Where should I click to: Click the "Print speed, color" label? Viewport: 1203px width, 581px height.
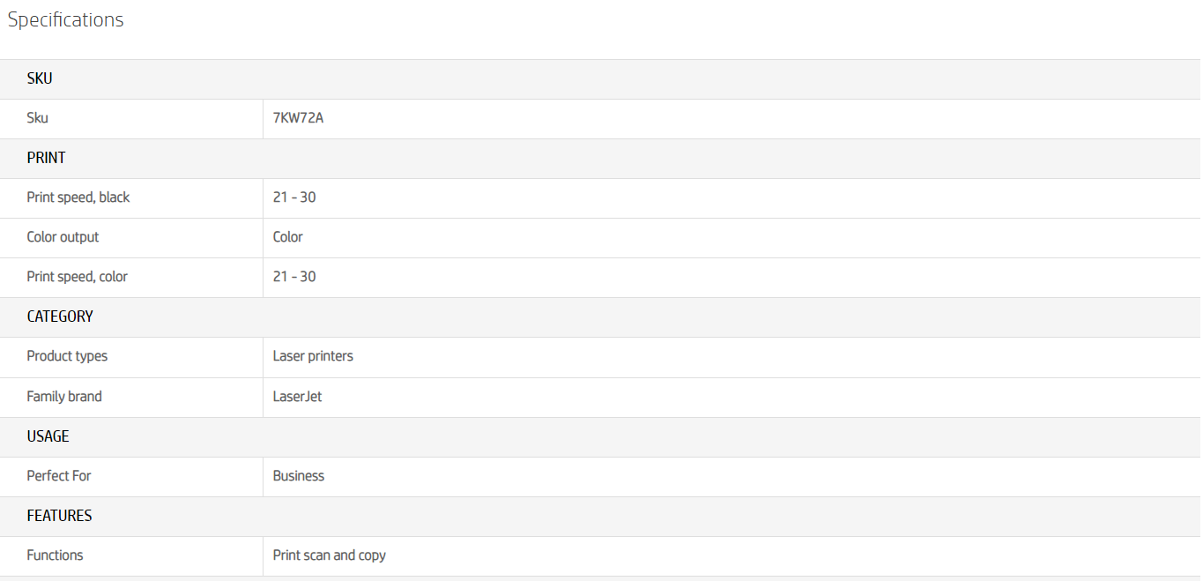click(78, 277)
